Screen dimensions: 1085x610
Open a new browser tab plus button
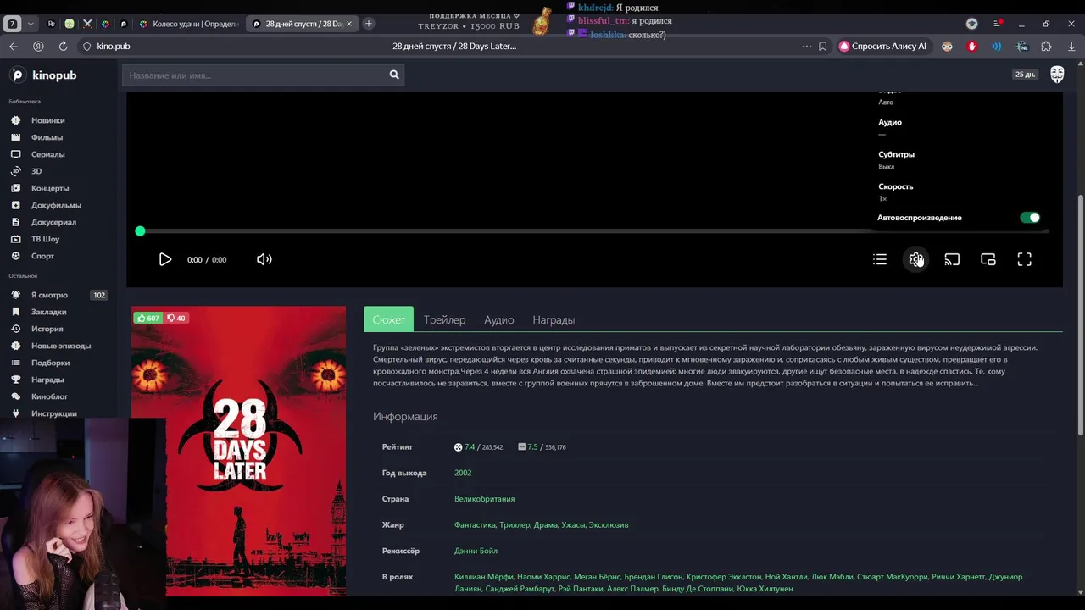pyautogui.click(x=368, y=24)
